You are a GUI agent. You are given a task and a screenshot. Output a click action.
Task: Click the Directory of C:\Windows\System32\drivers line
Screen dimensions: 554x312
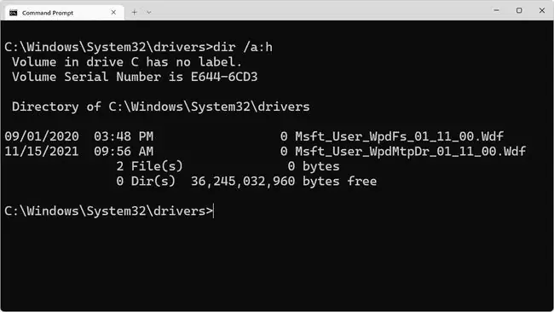point(161,107)
